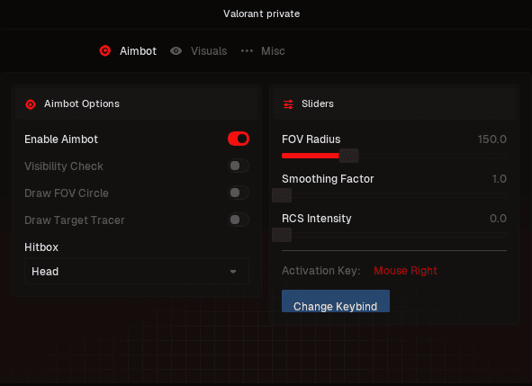Toggle Draw Target Tracer on
This screenshot has height=386, width=532.
coord(239,220)
